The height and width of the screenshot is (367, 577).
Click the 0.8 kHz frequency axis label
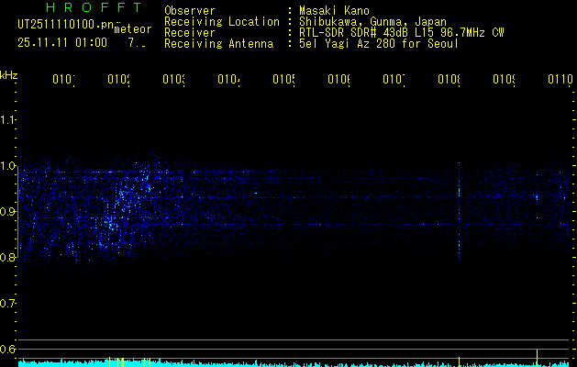click(x=8, y=258)
